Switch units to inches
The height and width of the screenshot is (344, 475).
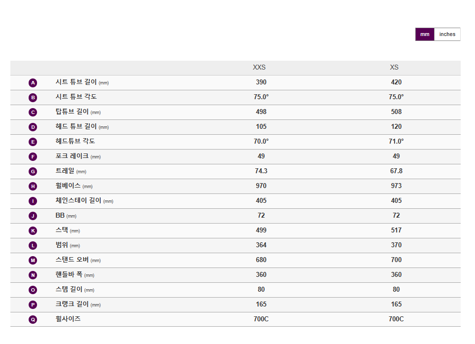click(x=447, y=34)
